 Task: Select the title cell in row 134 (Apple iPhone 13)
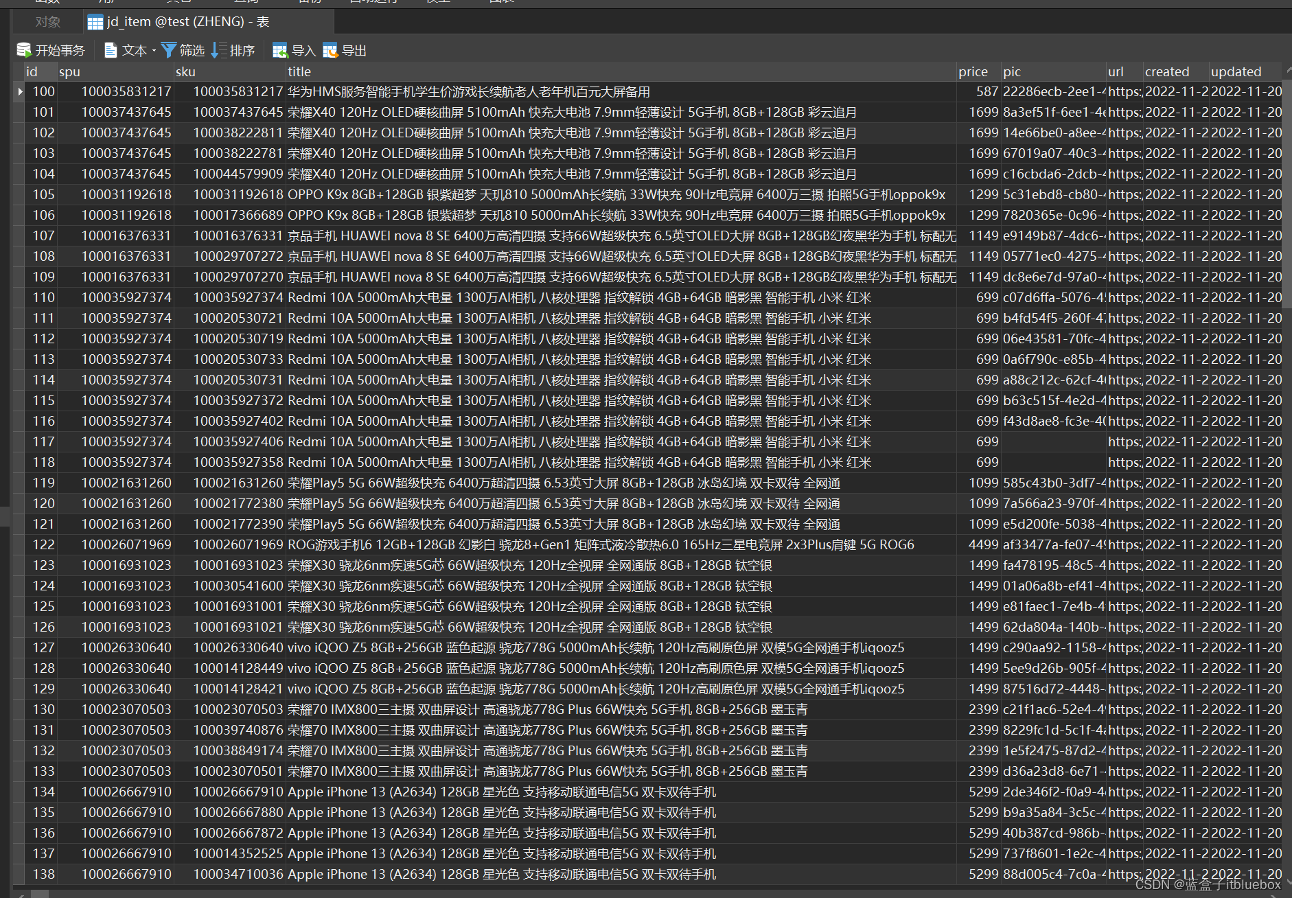(x=621, y=792)
